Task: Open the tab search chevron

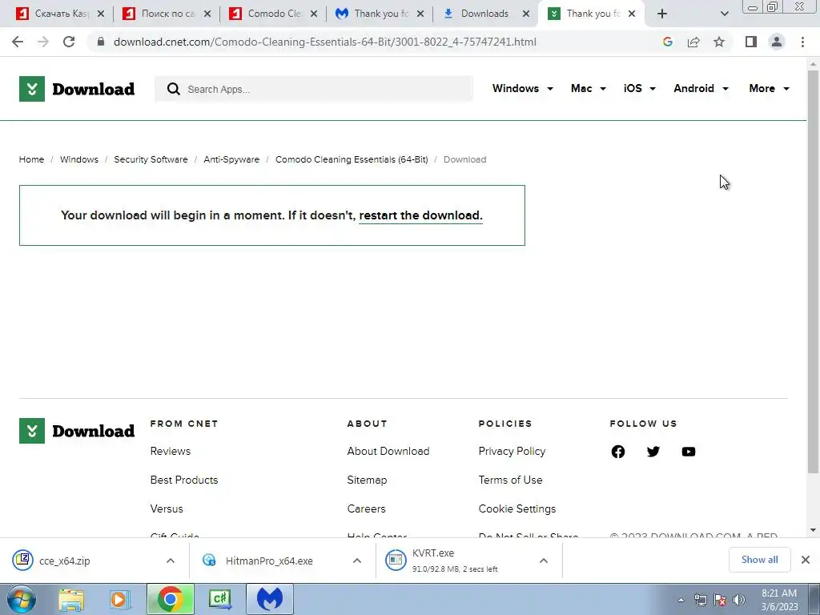Action: (724, 14)
